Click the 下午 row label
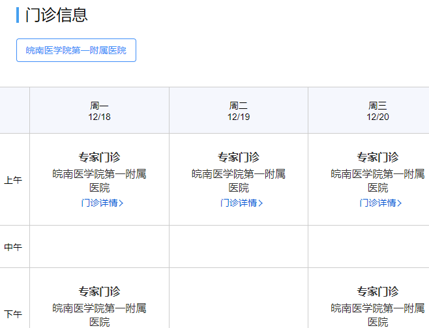The image size is (429, 328). coord(13,314)
